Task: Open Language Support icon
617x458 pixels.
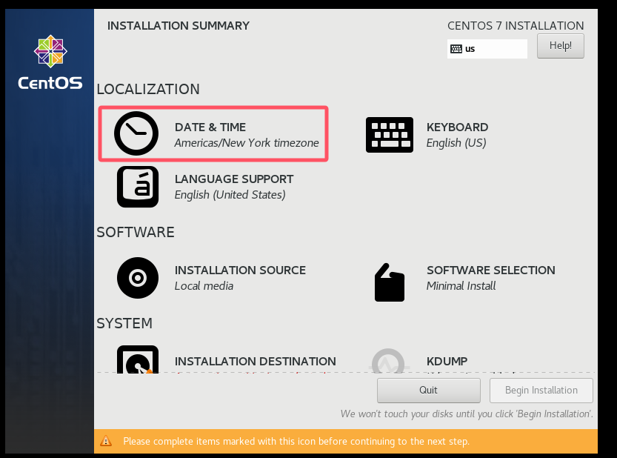Action: click(138, 187)
